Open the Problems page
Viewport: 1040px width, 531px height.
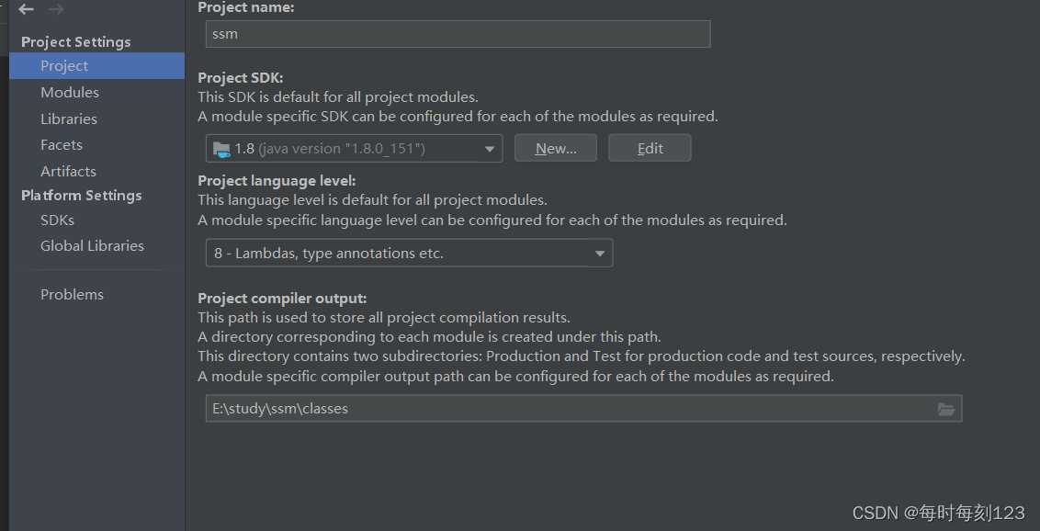pos(73,294)
